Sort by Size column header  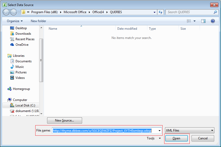tap(183, 29)
